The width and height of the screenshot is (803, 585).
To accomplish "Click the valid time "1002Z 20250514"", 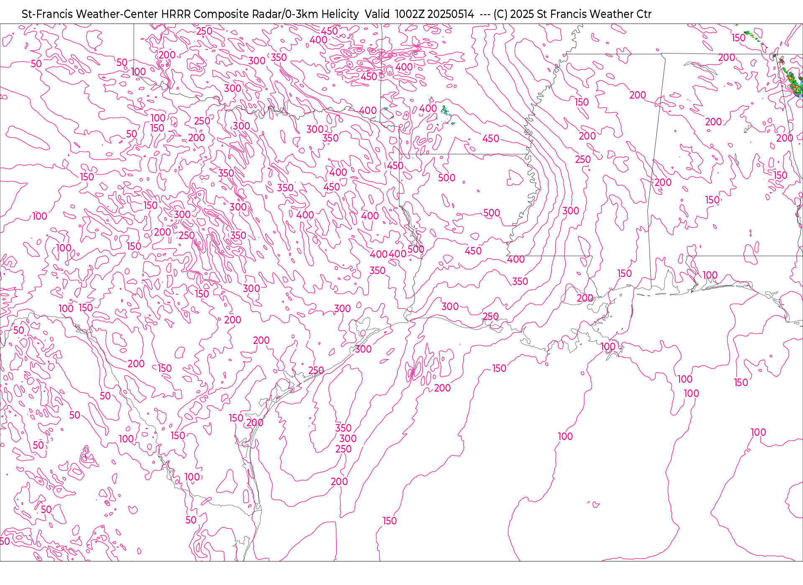I will click(435, 14).
